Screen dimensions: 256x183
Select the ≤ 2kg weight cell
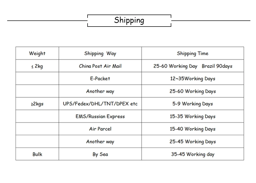click(x=37, y=66)
